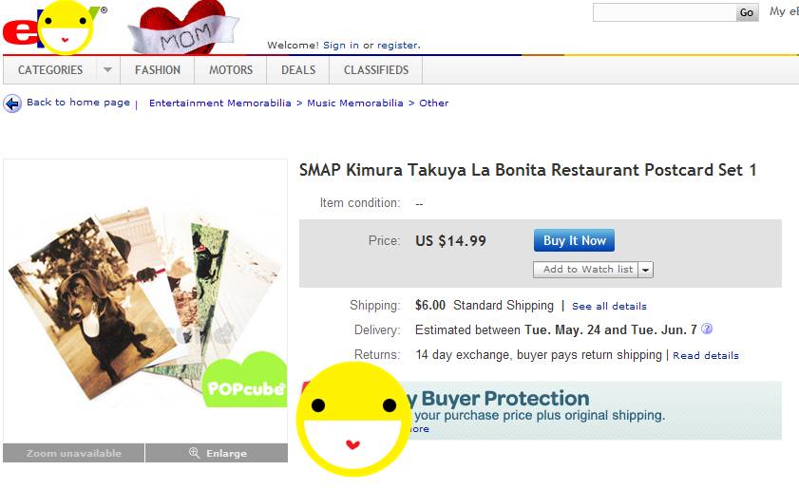The height and width of the screenshot is (489, 799).
Task: Open See all details shipping link
Action: [x=609, y=306]
